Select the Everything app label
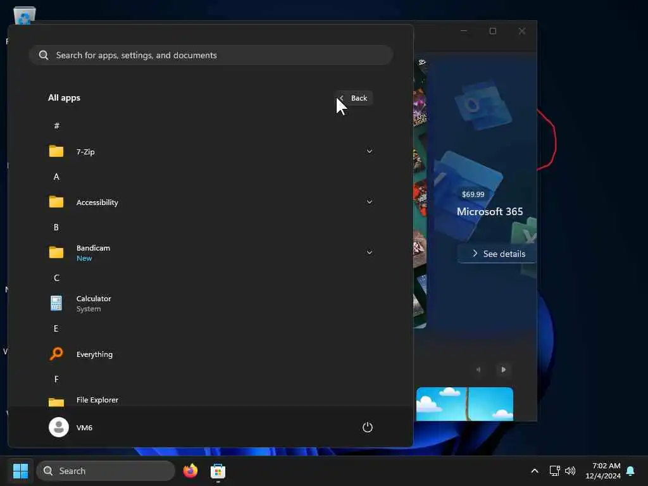 pos(95,354)
